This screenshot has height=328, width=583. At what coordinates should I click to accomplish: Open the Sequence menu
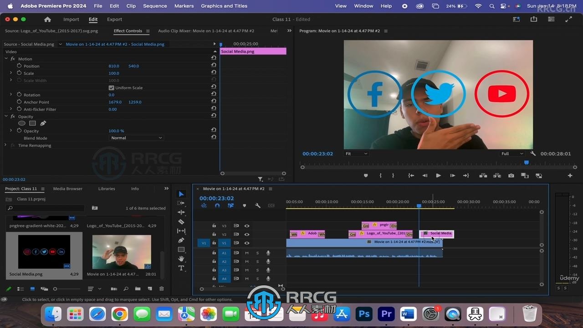click(x=155, y=6)
